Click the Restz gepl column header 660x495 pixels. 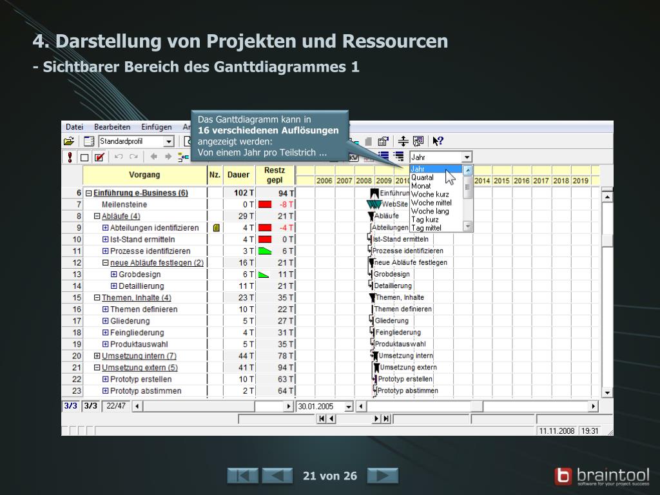click(275, 175)
